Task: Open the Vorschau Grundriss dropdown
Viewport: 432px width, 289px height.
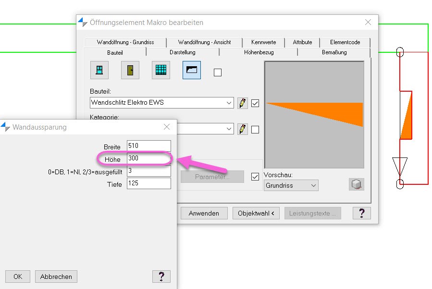Action: click(291, 185)
